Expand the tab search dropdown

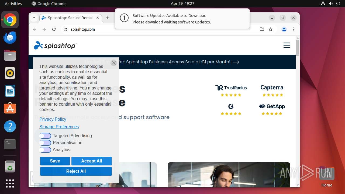click(x=34, y=18)
